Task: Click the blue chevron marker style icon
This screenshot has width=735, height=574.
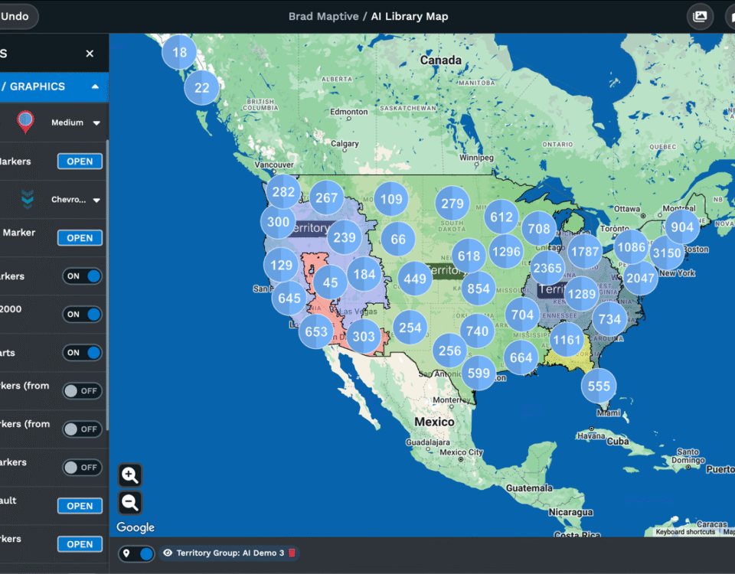Action: point(28,200)
